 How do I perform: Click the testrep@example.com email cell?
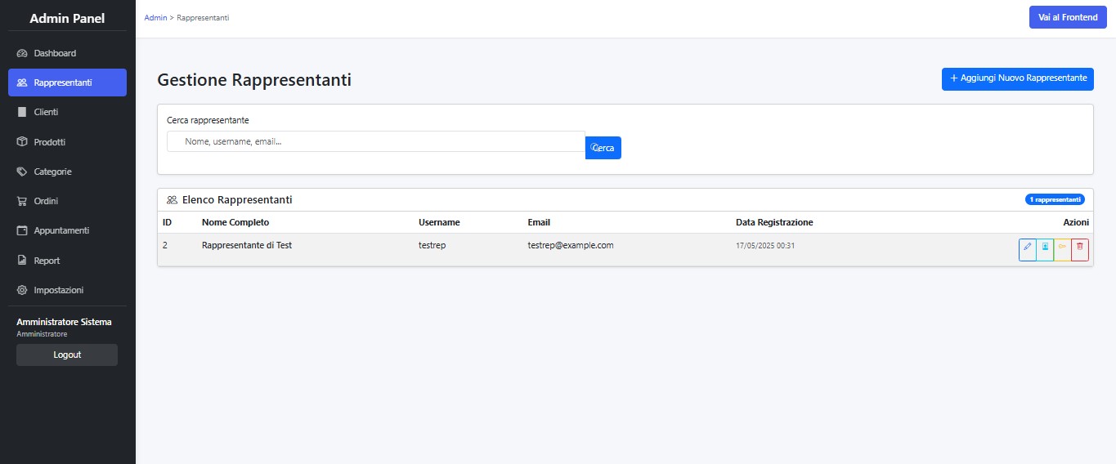(570, 245)
